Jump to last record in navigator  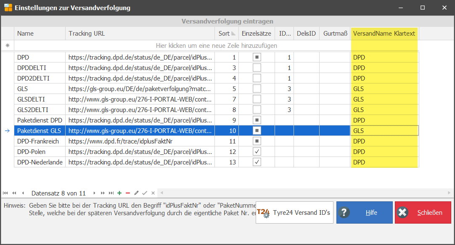(111, 193)
